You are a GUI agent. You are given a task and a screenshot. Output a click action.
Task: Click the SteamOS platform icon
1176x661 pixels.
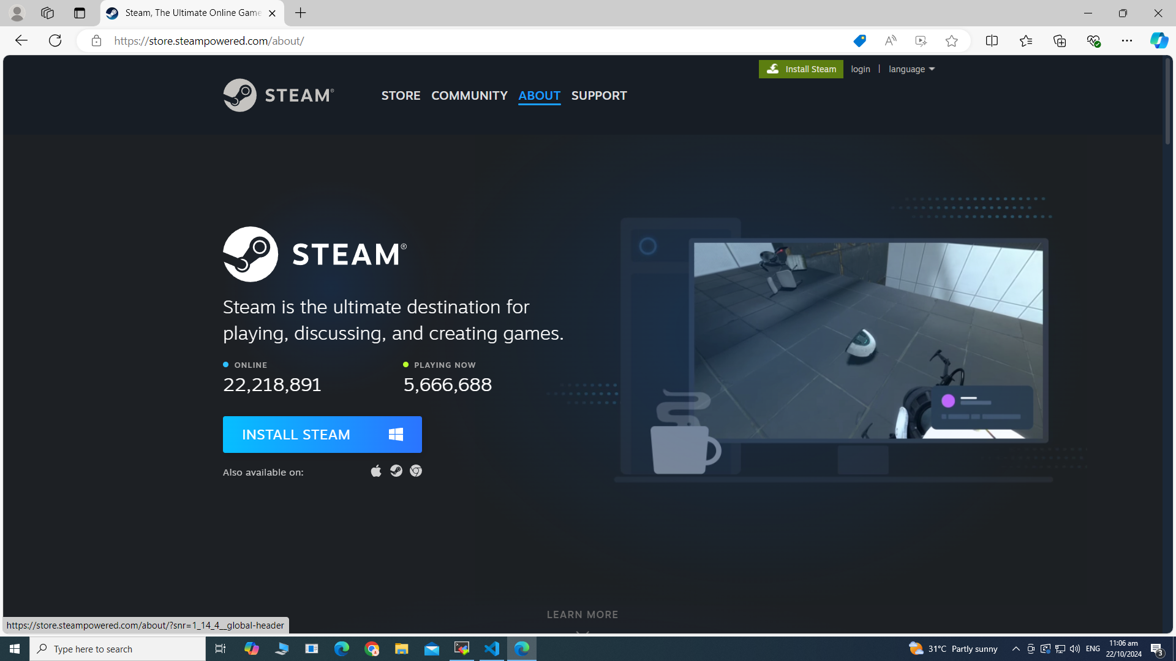point(396,471)
